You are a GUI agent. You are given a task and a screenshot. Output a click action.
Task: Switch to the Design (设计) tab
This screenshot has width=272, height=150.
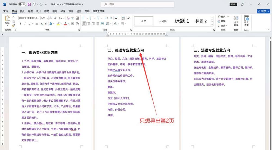coord(39,11)
